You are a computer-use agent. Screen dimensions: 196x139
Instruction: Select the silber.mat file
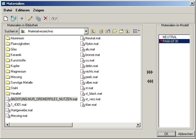89,83
